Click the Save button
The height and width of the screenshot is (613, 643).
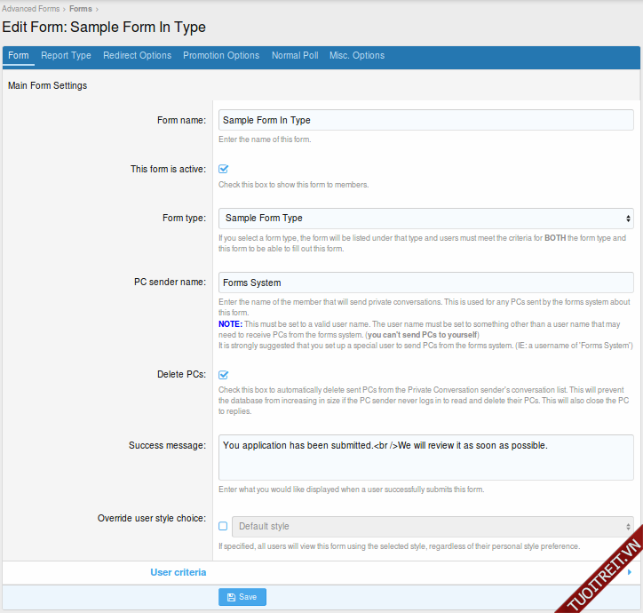pyautogui.click(x=242, y=597)
